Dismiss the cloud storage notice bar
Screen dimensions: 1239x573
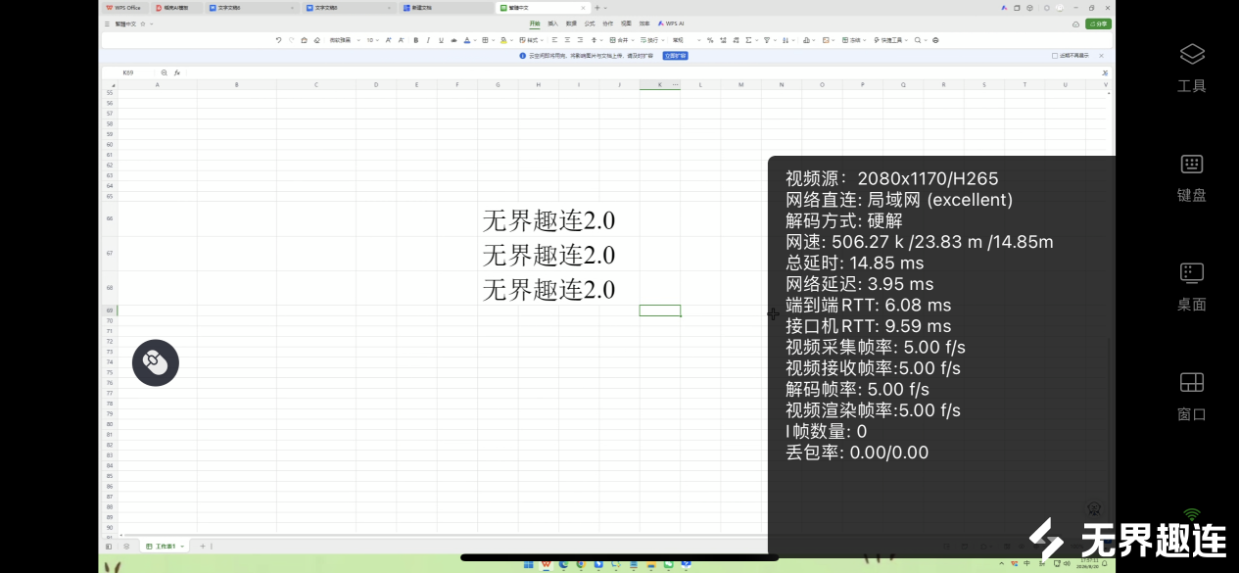(1101, 56)
